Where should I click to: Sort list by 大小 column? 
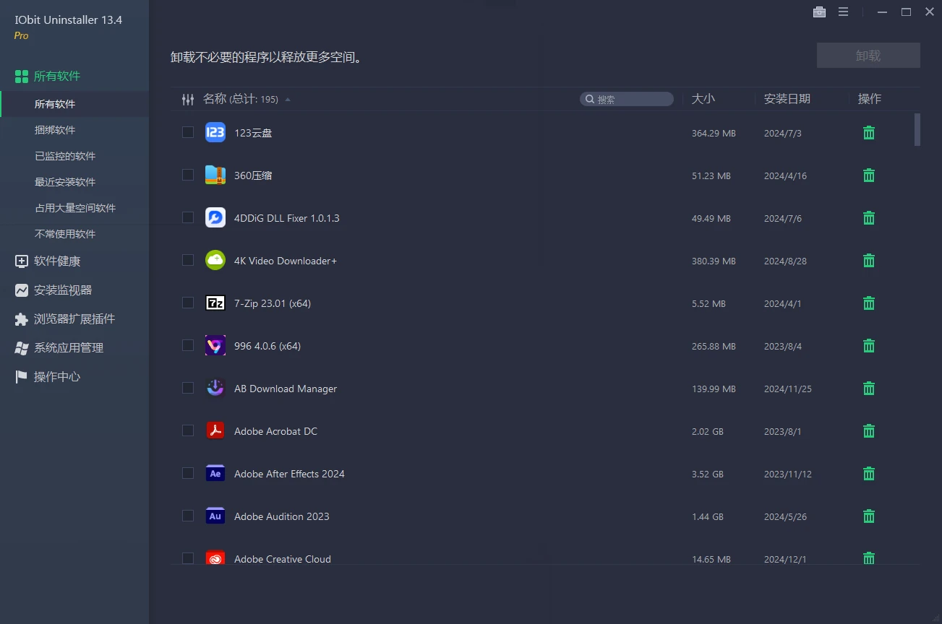(703, 99)
